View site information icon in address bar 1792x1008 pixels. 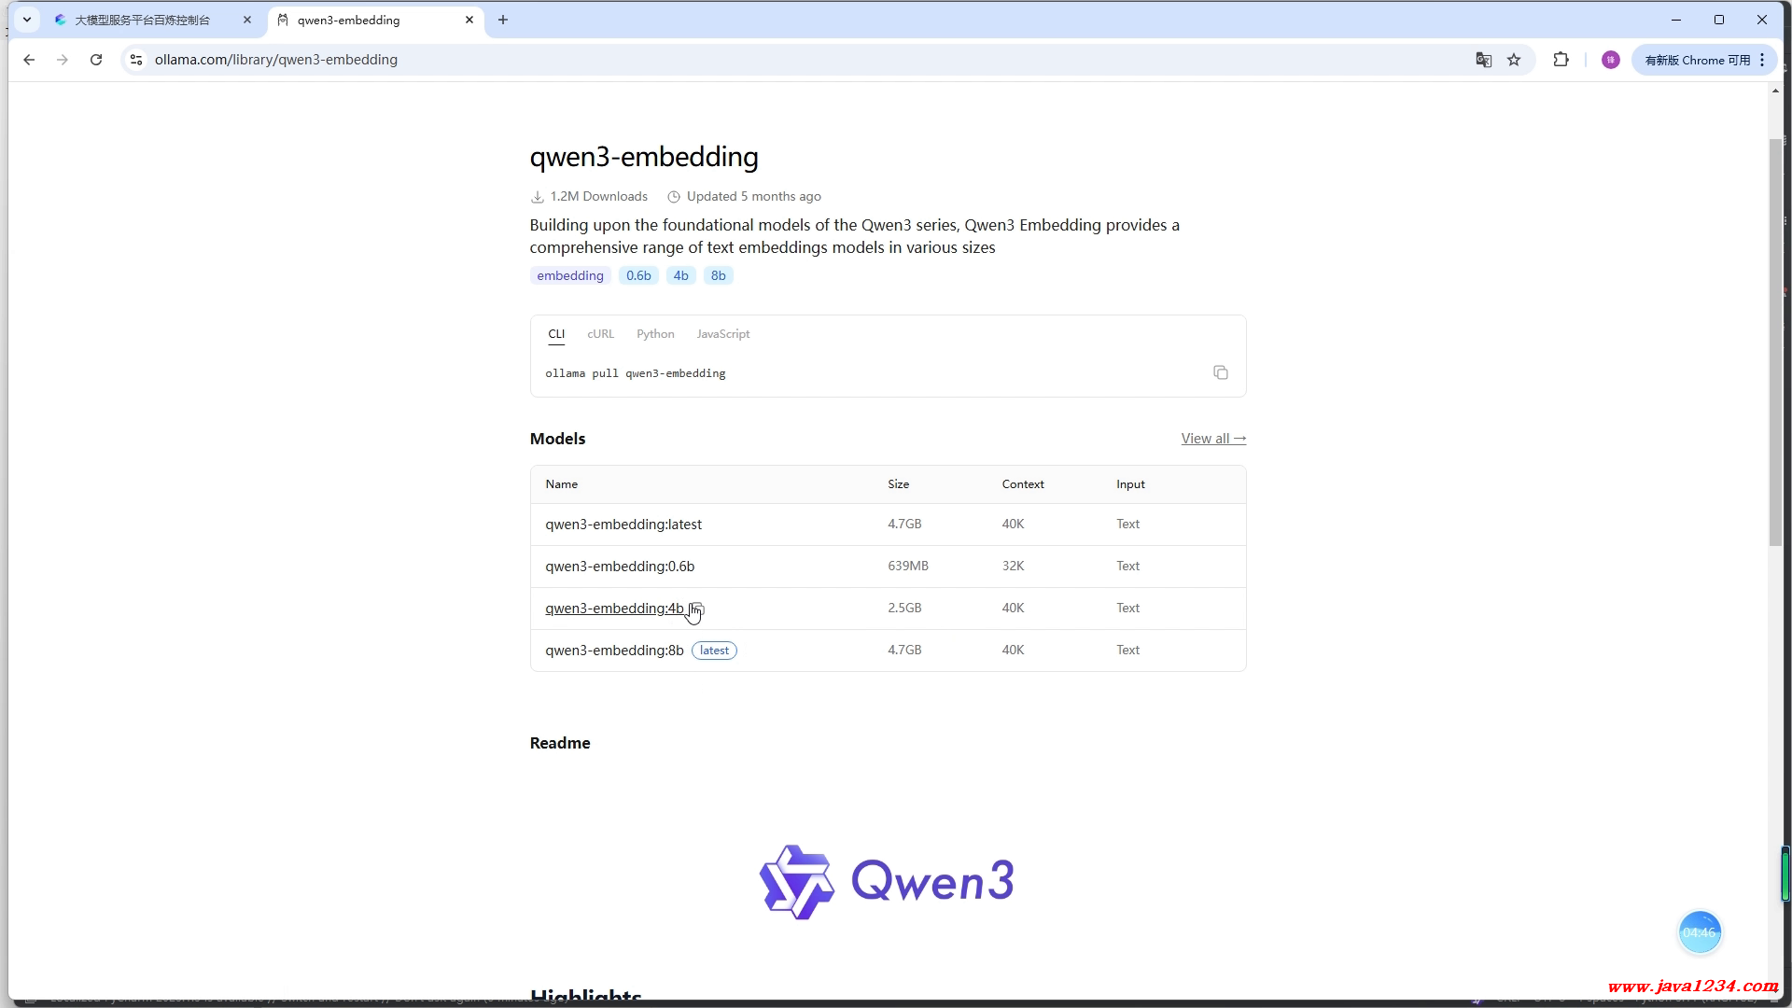tap(136, 60)
